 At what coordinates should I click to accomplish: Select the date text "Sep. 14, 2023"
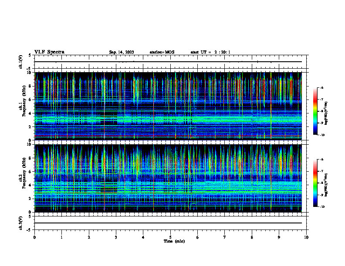122,52
